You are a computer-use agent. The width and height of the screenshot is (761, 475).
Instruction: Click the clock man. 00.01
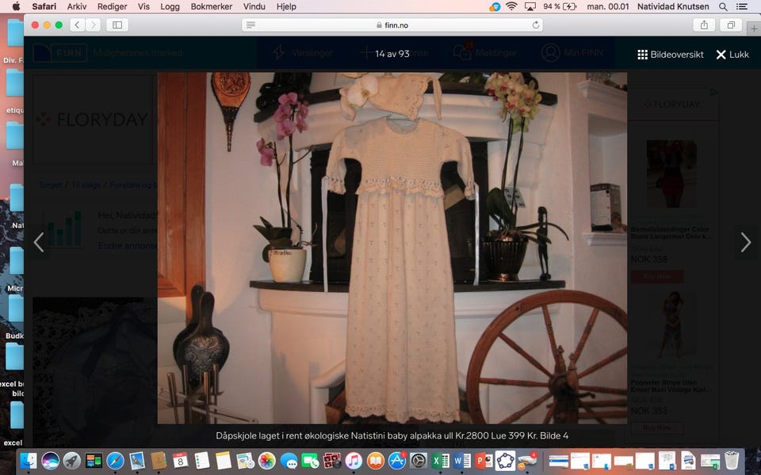[x=608, y=6]
